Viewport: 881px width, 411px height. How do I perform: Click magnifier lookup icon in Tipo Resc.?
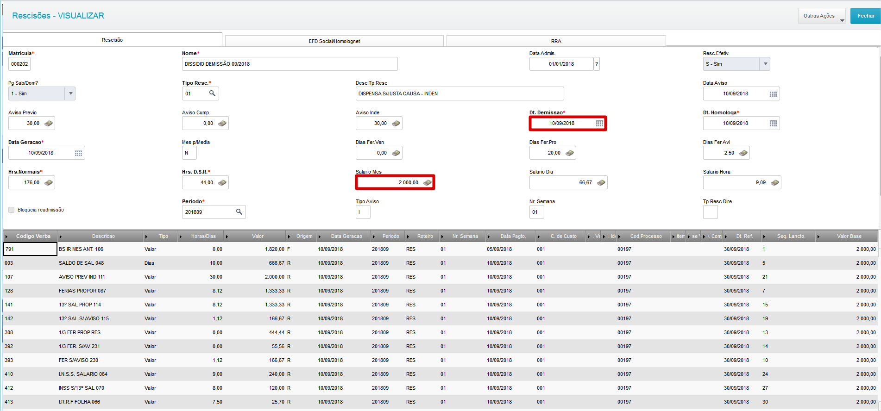tap(212, 93)
